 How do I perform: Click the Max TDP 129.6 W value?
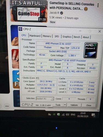click(76, 48)
